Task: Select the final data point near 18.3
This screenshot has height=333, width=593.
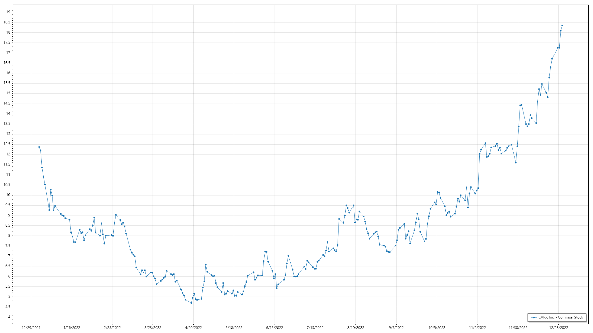Action: point(562,25)
